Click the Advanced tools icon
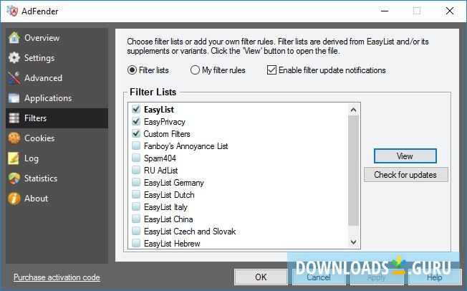Screen dimensions: 467x291 click(14, 78)
